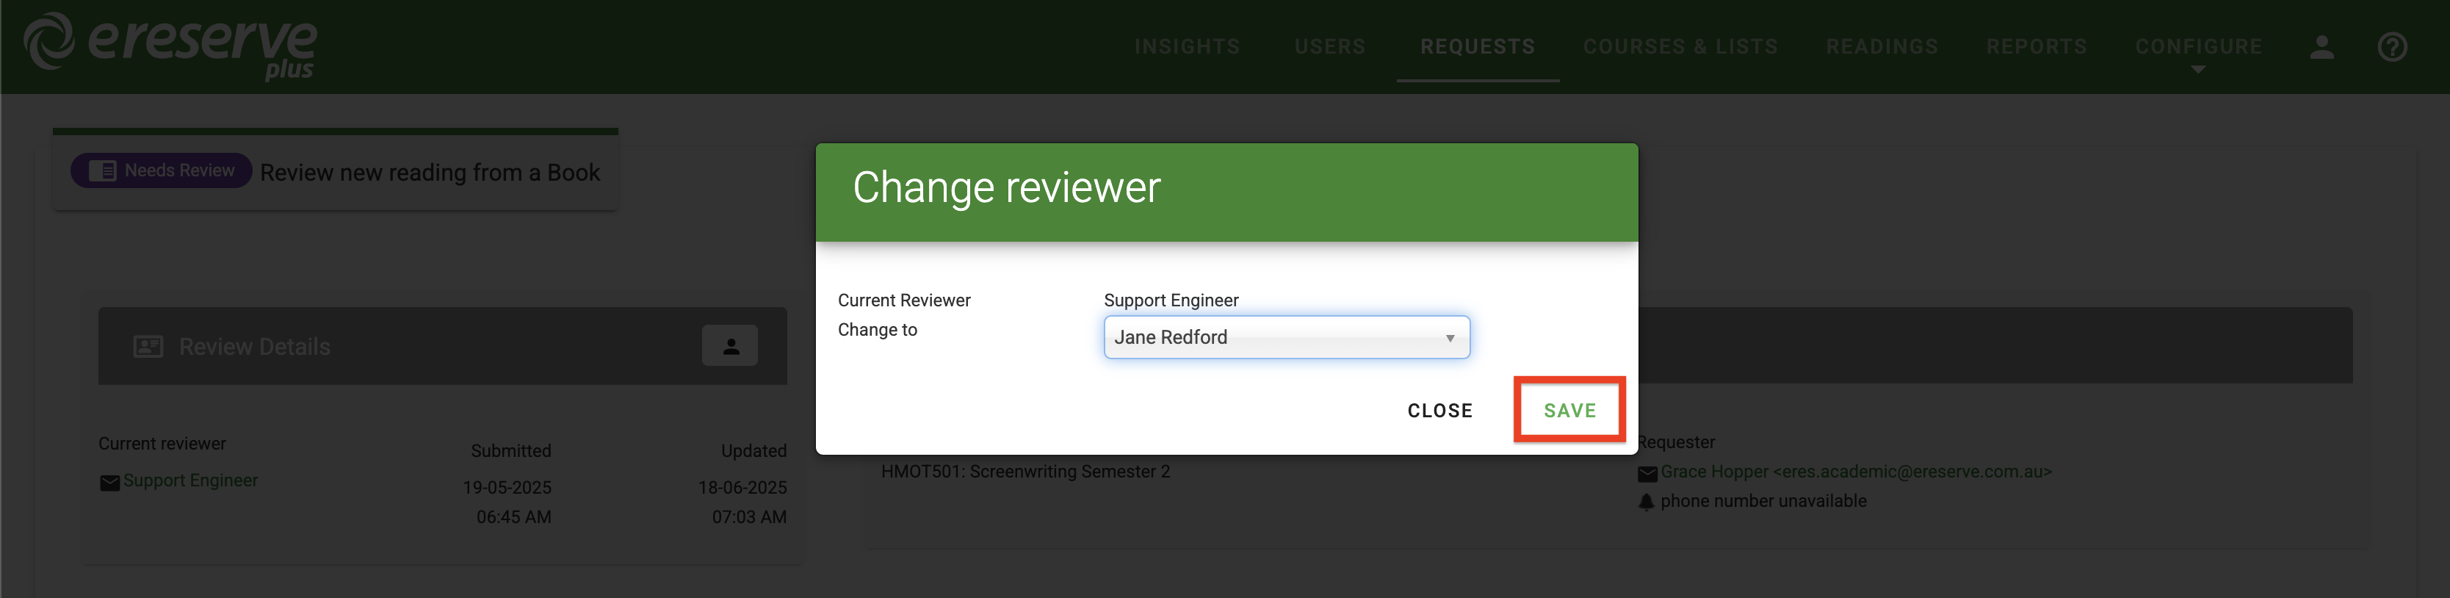Image resolution: width=2450 pixels, height=598 pixels.
Task: Close the Change reviewer dialog
Action: (x=1439, y=411)
